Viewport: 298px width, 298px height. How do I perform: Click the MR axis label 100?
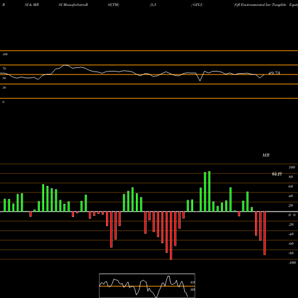pos(291,167)
